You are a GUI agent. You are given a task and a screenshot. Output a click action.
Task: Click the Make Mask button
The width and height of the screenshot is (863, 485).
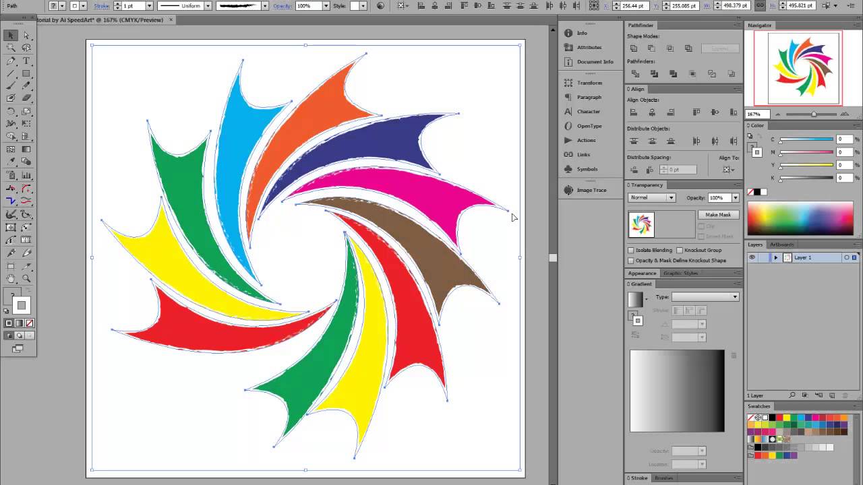tap(718, 214)
